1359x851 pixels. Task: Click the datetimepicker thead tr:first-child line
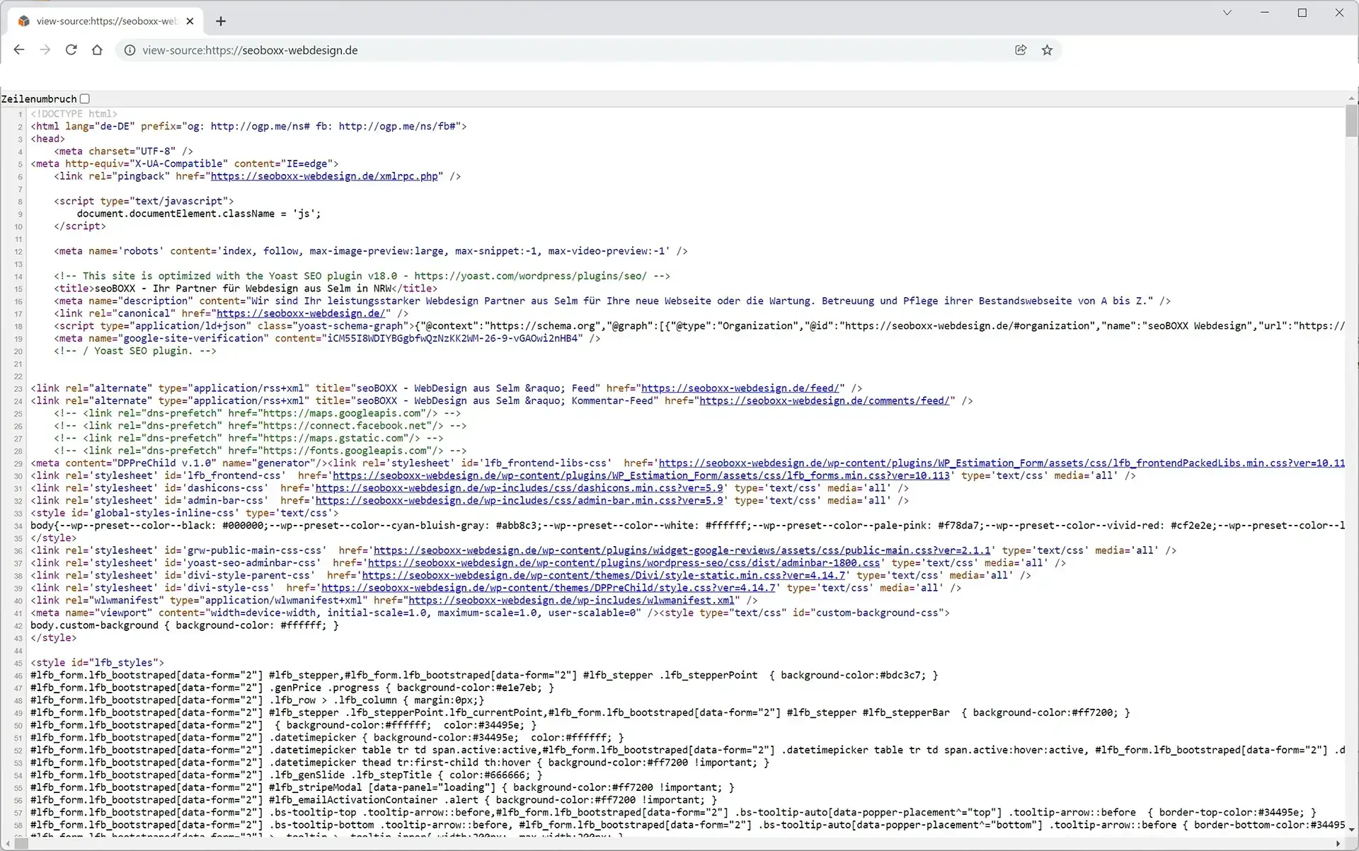400,763
